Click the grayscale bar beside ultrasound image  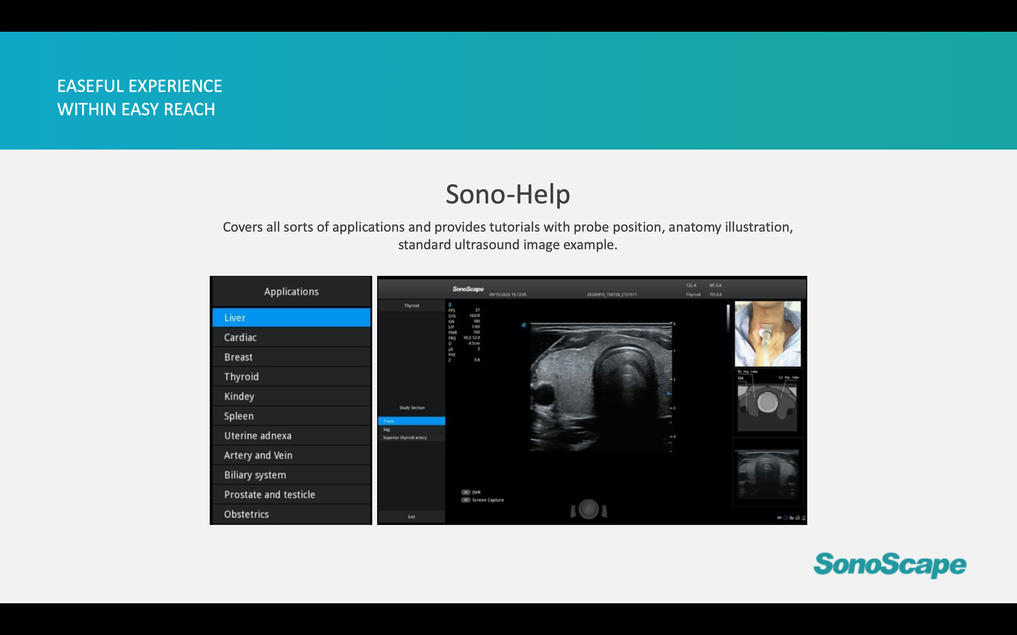pos(728,319)
